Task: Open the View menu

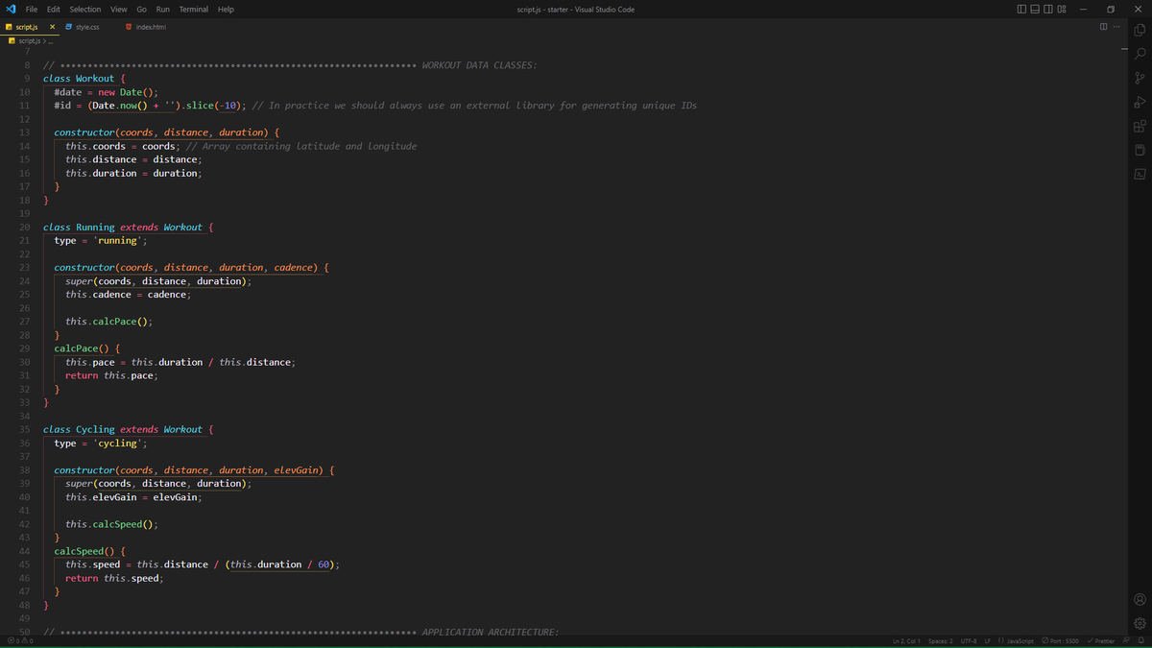Action: pos(119,9)
